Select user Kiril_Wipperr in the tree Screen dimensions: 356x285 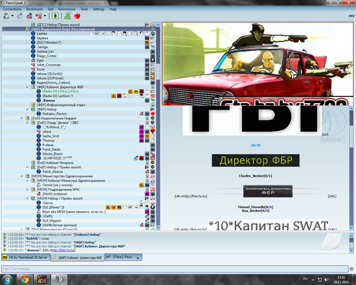[52, 221]
